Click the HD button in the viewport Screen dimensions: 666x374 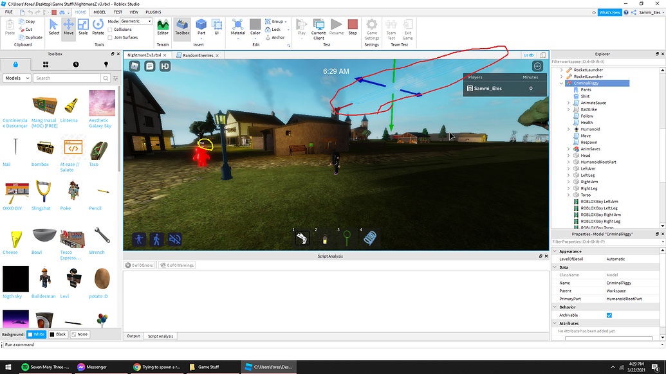coord(165,66)
